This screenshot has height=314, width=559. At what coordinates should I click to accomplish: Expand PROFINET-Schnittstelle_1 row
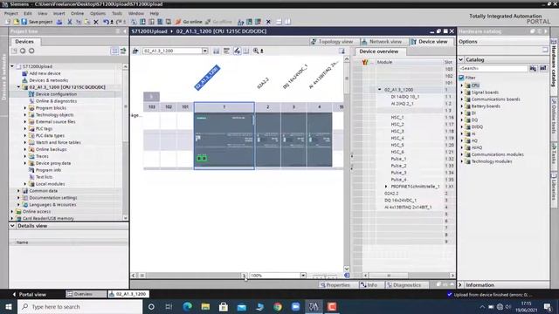pyautogui.click(x=386, y=186)
